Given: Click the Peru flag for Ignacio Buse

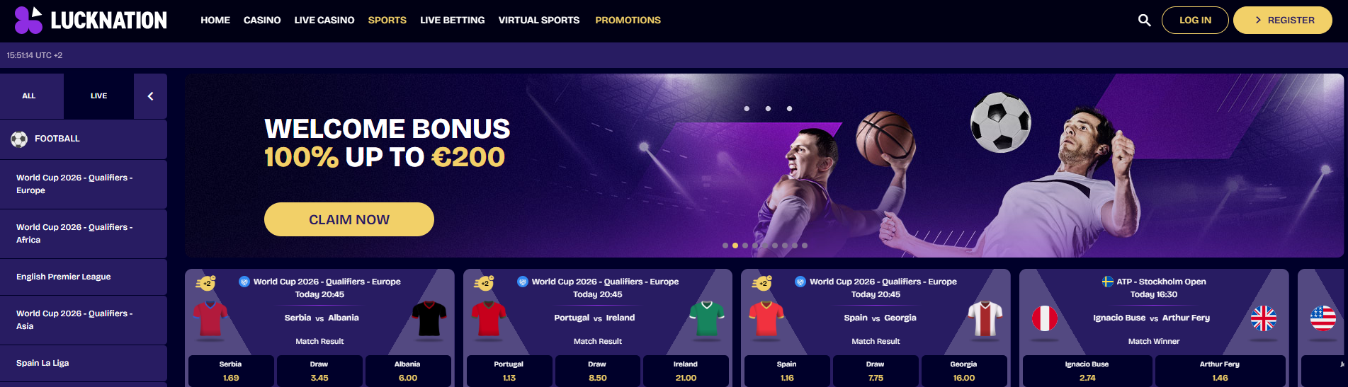Looking at the screenshot, I should pos(1045,318).
